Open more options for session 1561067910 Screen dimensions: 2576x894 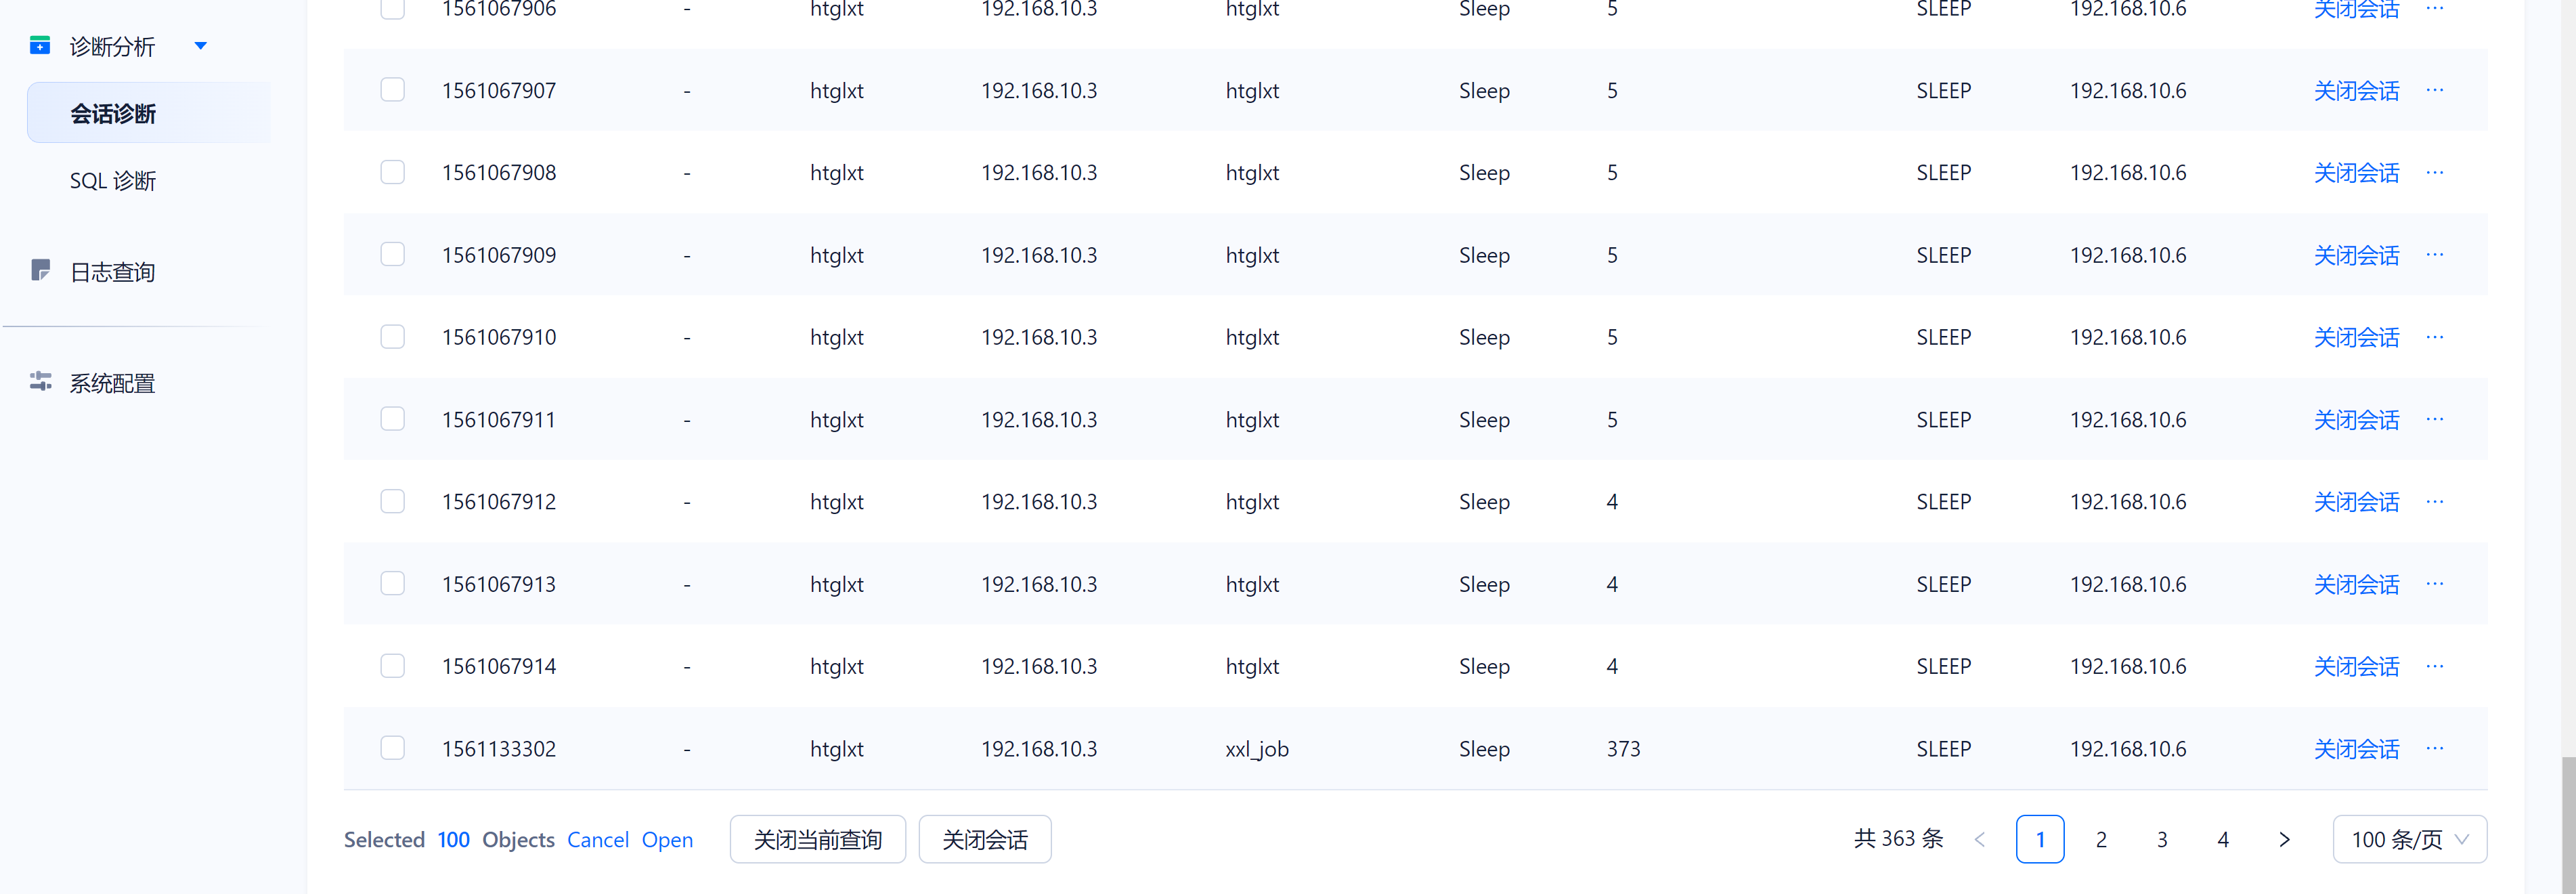(2435, 337)
